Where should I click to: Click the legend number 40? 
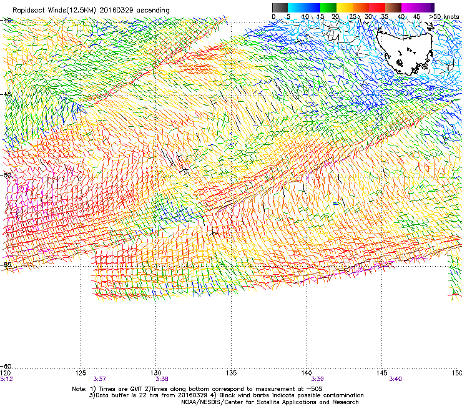(x=401, y=17)
